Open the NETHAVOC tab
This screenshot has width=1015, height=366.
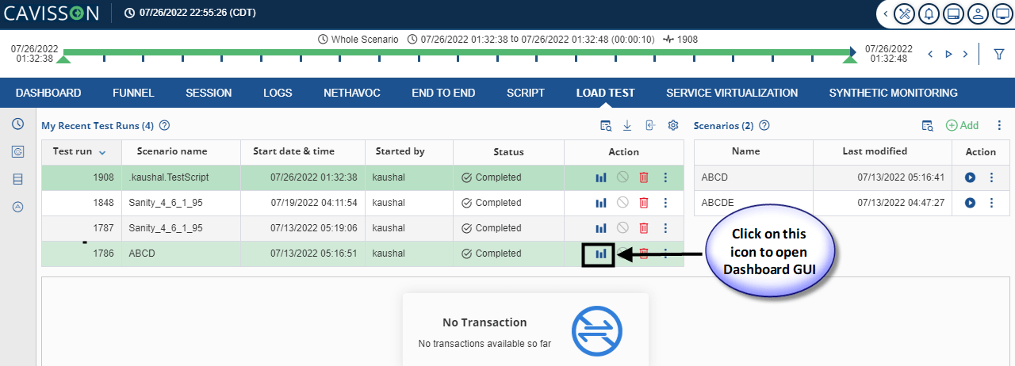[352, 93]
